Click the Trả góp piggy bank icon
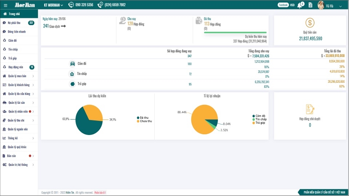This screenshot has width=349, height=196. 72,84
